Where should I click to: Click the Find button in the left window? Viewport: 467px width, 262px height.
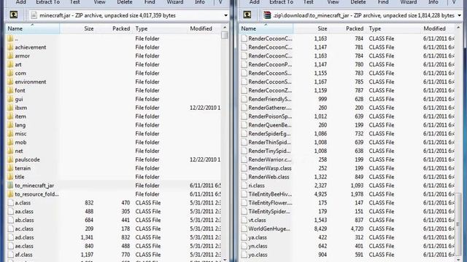pos(150,2)
